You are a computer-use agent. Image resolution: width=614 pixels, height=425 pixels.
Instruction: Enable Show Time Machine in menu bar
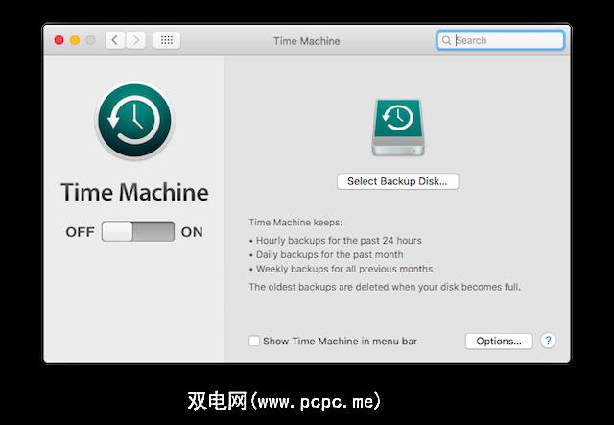coord(254,341)
